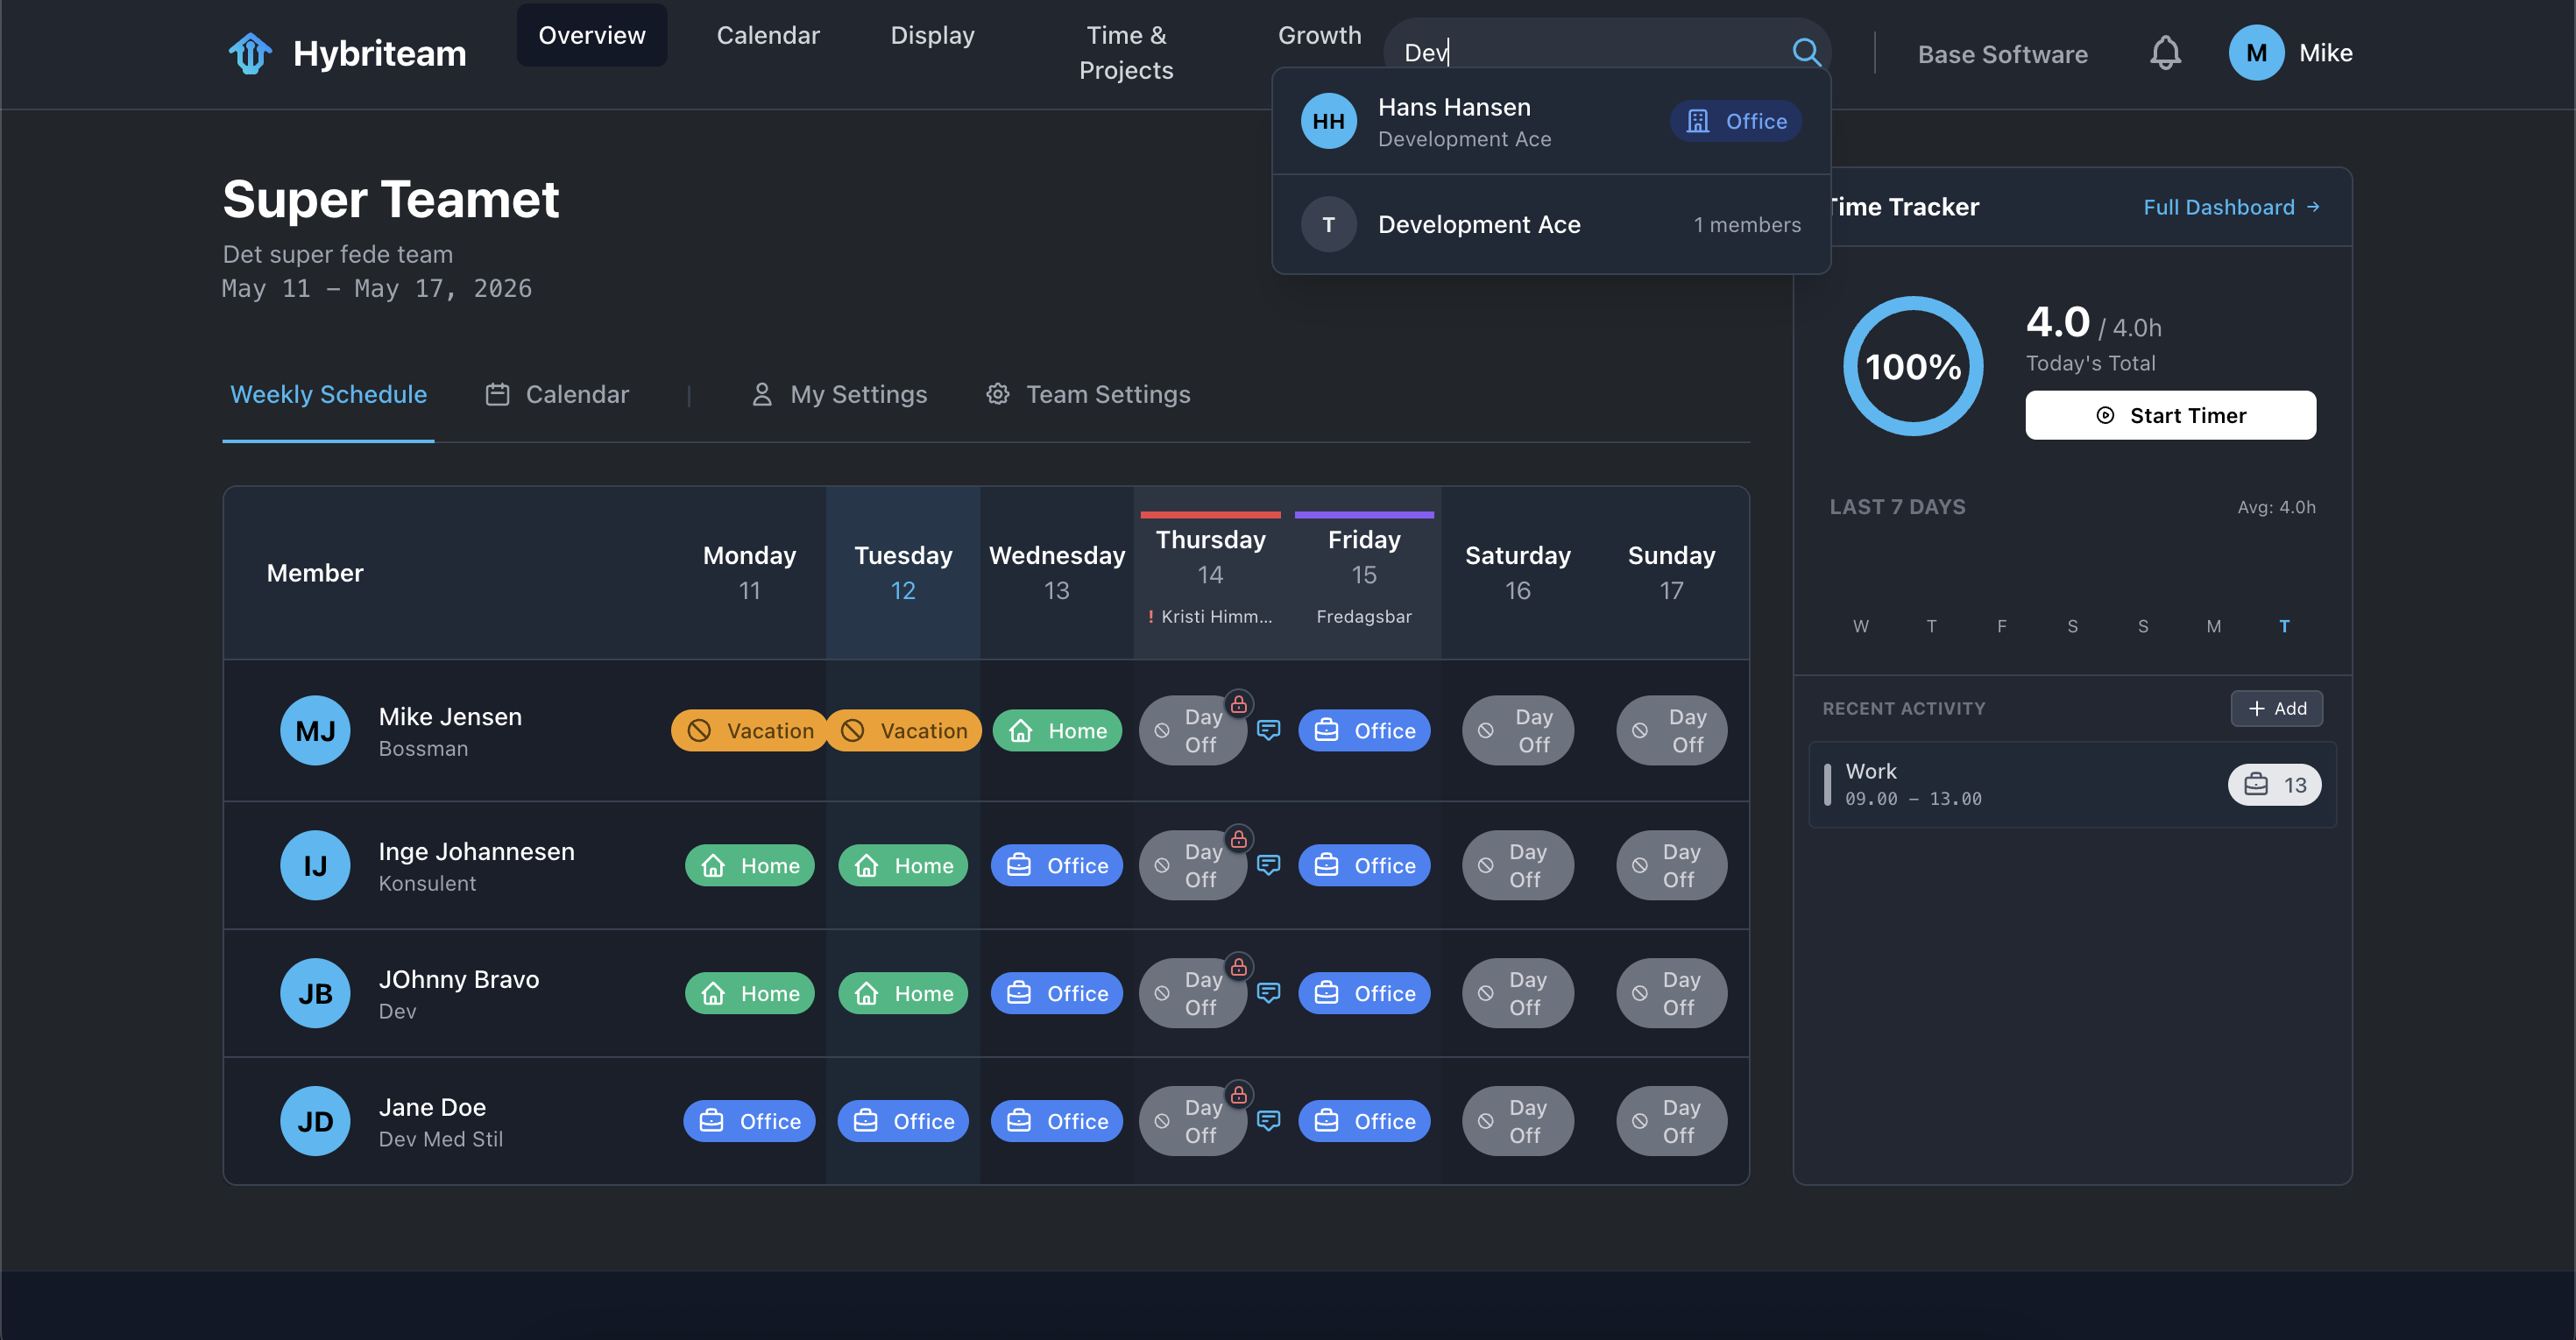Click the MJ avatar for Mike Jensen
This screenshot has width=2576, height=1340.
[315, 730]
